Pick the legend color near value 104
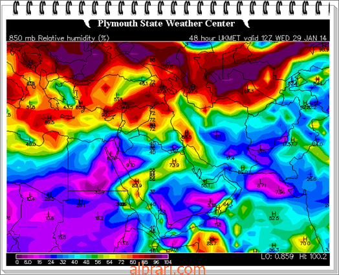 click(166, 257)
